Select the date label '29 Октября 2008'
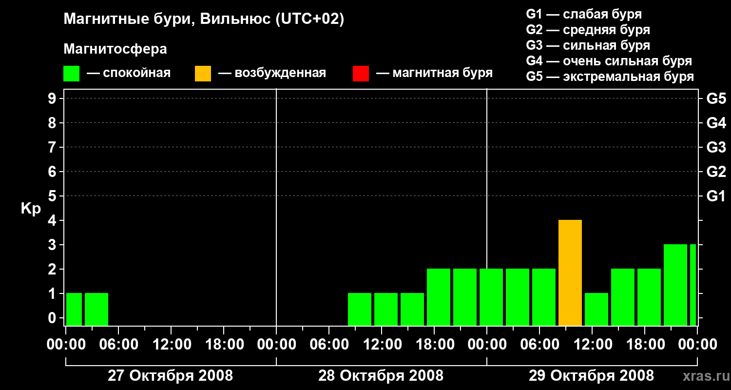Screen dimensions: 731x390 (x=592, y=376)
